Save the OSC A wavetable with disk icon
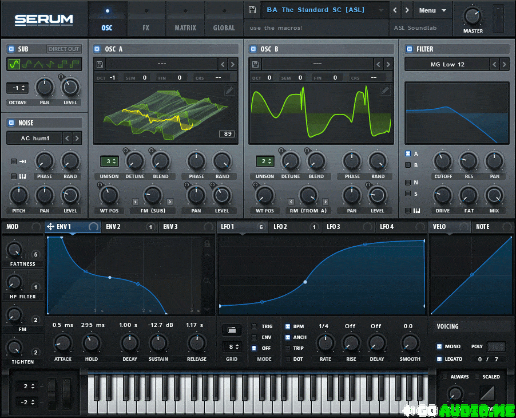 pyautogui.click(x=100, y=64)
